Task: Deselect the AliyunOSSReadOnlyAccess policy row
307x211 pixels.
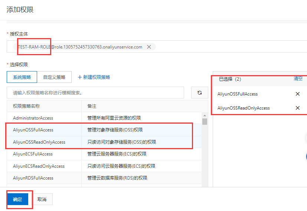Action: pos(104,142)
